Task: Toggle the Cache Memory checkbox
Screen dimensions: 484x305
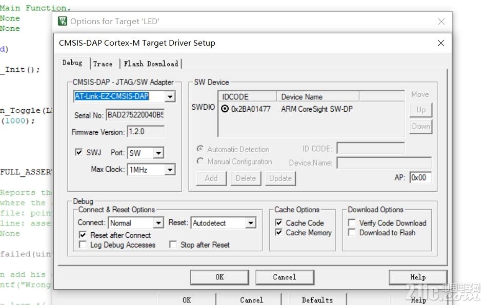Action: [x=278, y=232]
